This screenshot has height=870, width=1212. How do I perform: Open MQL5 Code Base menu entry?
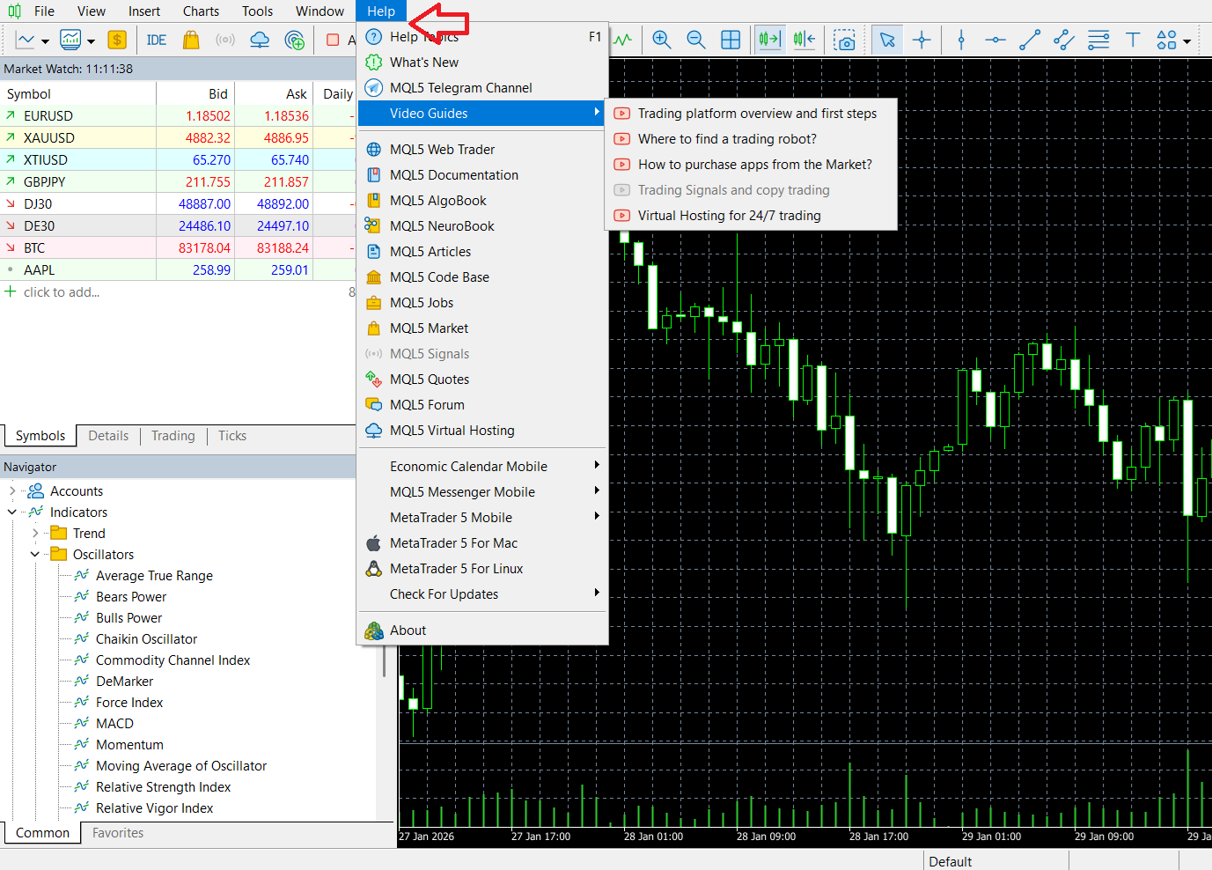coord(482,277)
